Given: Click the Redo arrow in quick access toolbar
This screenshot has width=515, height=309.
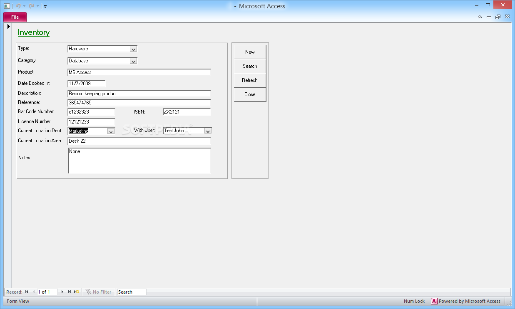Looking at the screenshot, I should pyautogui.click(x=31, y=6).
